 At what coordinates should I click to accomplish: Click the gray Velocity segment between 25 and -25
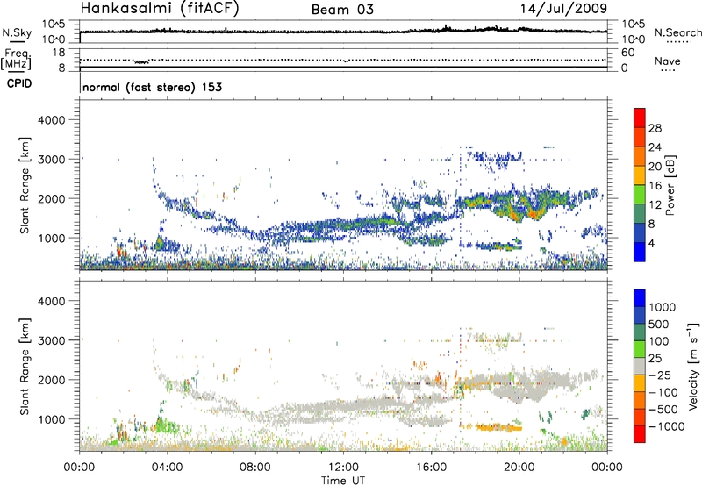point(640,366)
